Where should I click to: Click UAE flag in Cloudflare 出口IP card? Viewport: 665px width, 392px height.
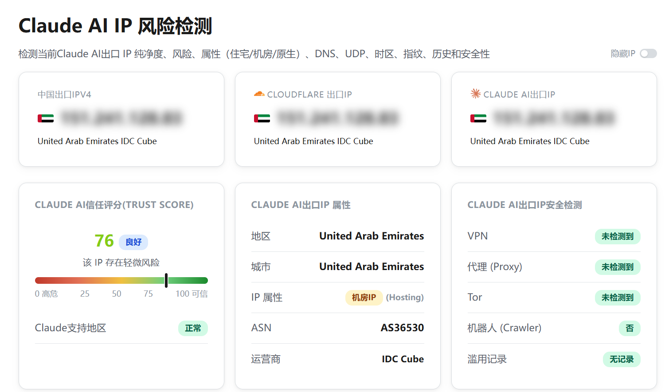tap(262, 118)
